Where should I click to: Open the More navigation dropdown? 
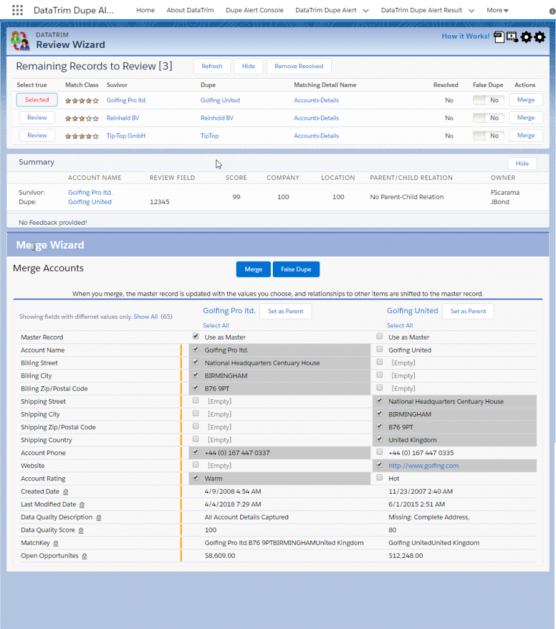[x=498, y=10]
